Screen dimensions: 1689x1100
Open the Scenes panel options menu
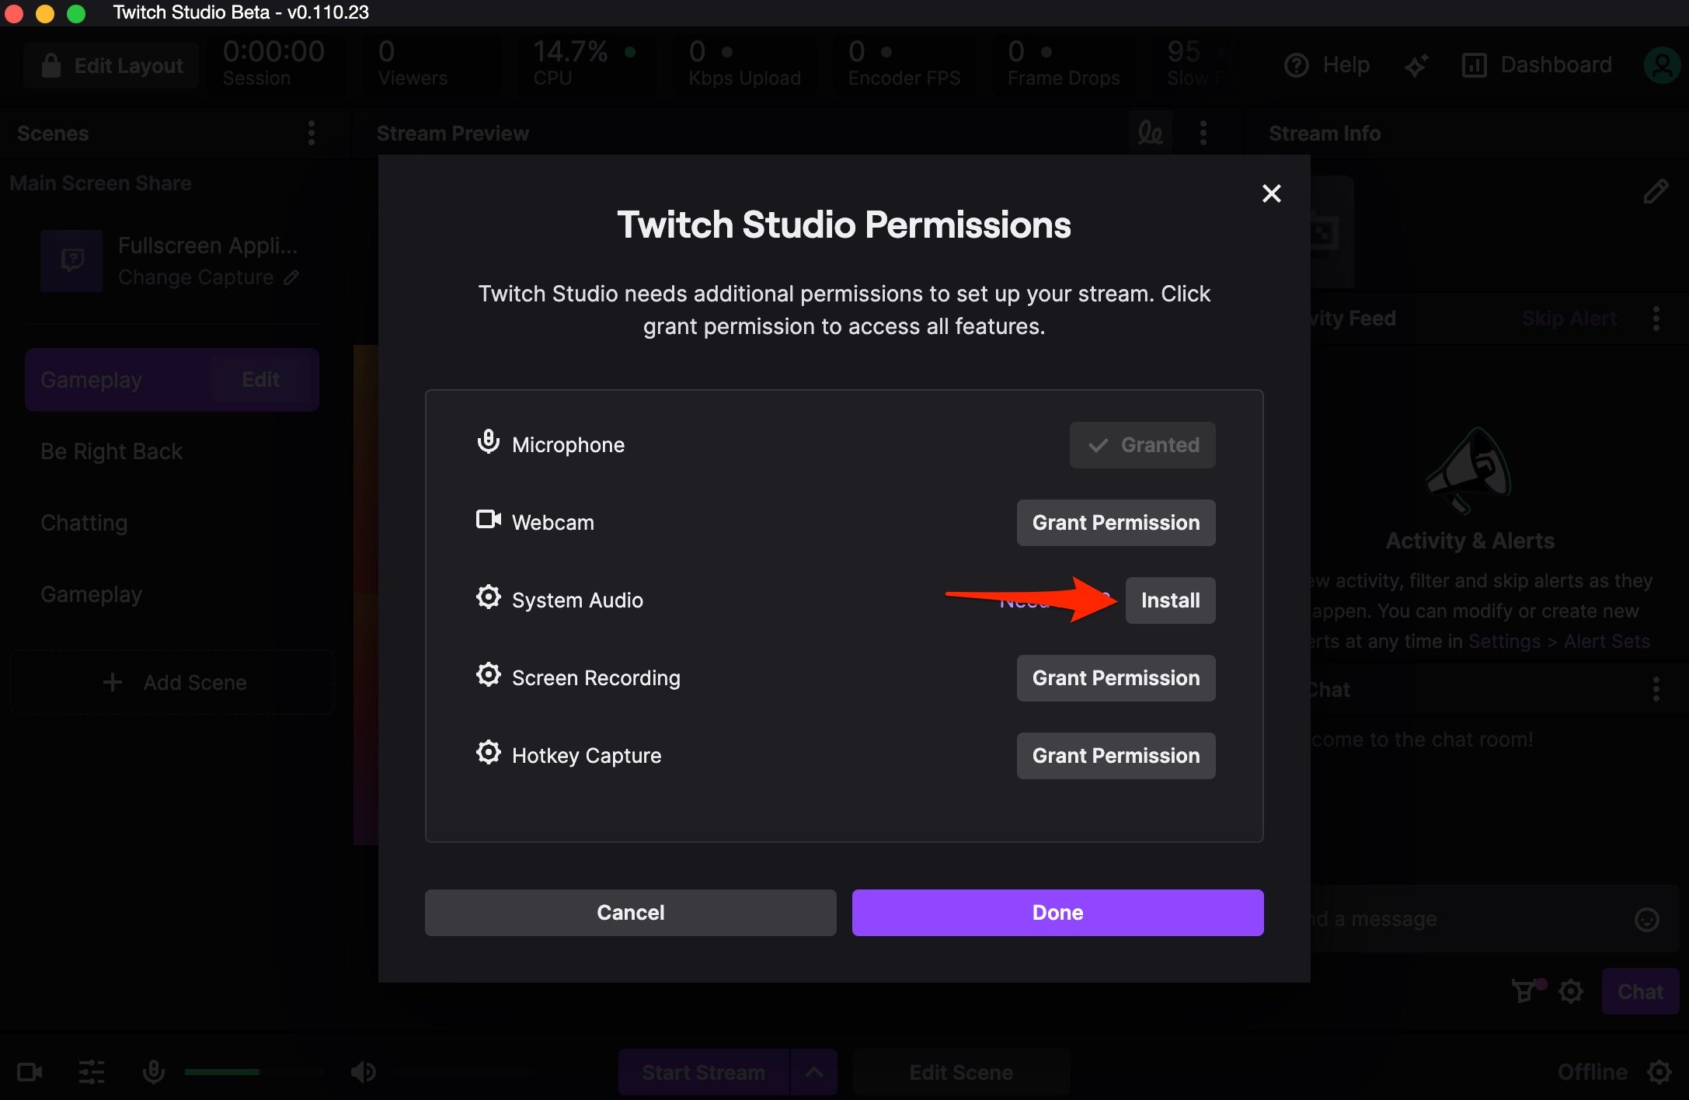312,133
